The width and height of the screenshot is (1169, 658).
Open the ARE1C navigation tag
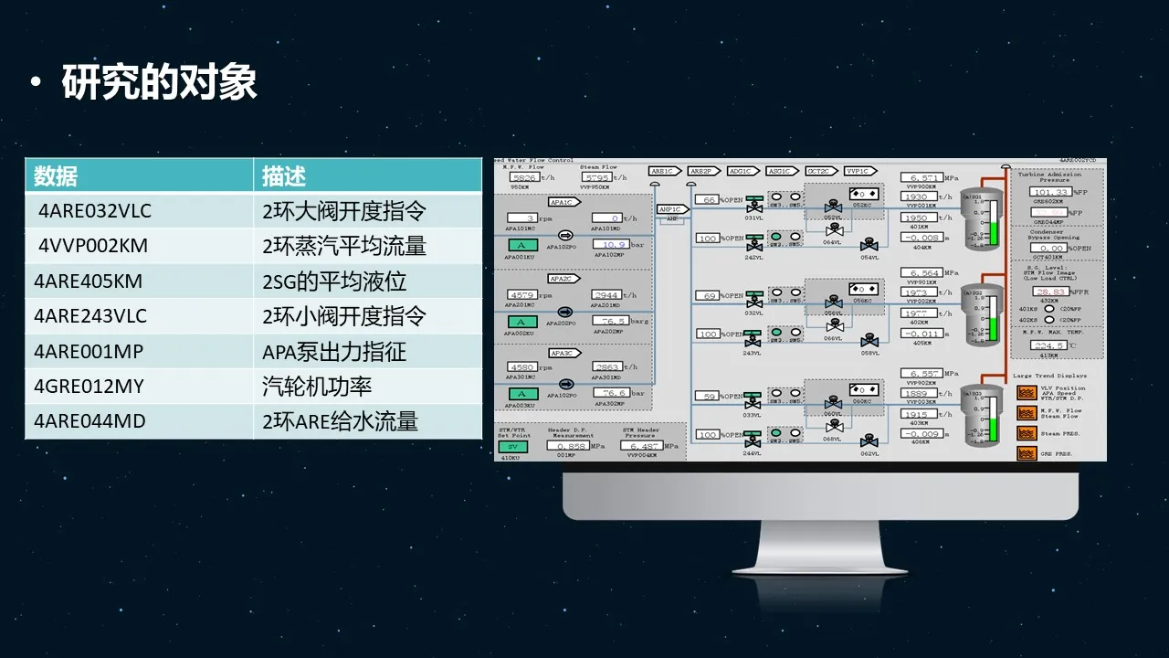point(663,171)
